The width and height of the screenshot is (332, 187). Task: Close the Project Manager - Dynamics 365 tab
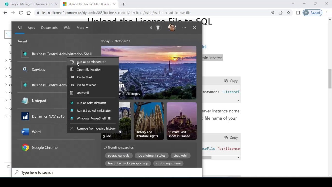coord(56,4)
